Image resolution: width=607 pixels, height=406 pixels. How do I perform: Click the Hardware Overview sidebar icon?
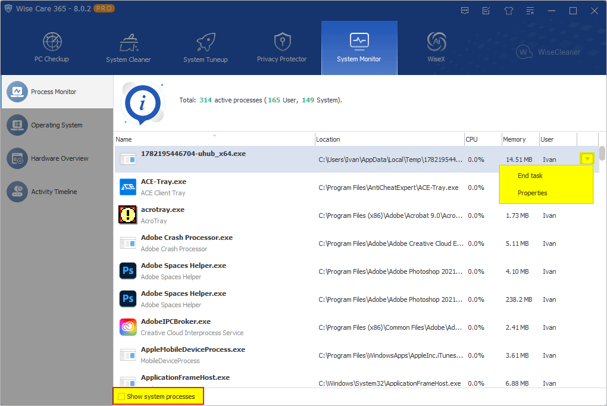coord(17,158)
